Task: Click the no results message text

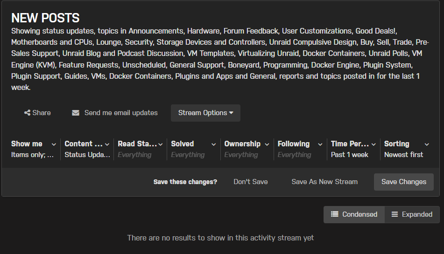Action: pos(220,238)
